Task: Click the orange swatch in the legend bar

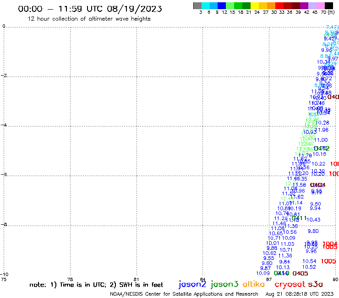Action: pos(271,6)
